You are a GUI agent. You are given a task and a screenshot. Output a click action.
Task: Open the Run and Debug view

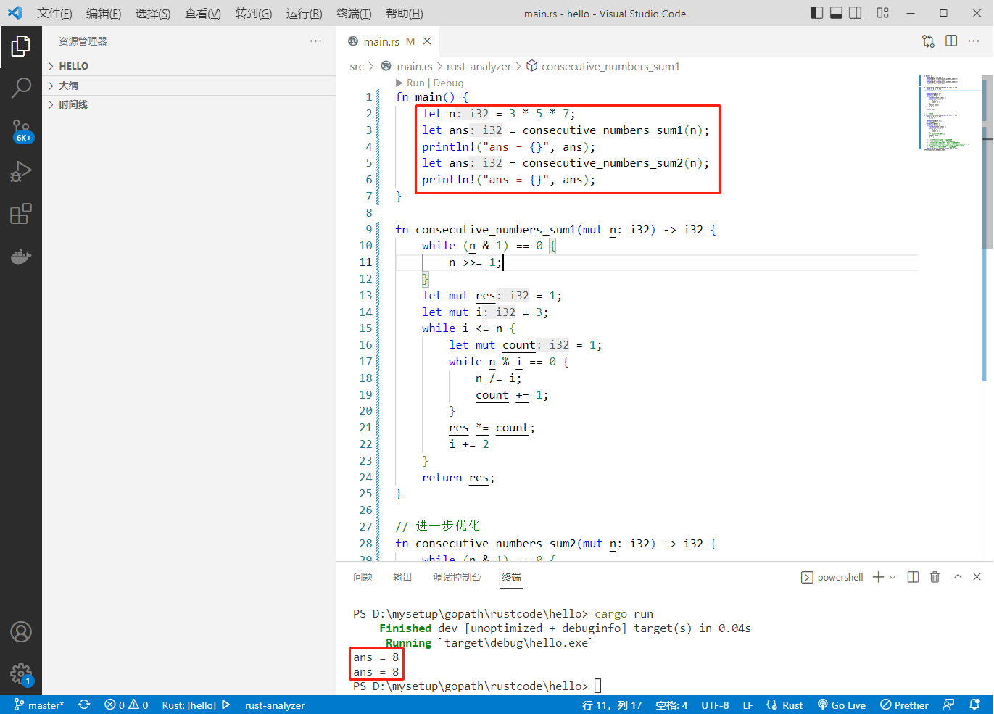tap(21, 173)
